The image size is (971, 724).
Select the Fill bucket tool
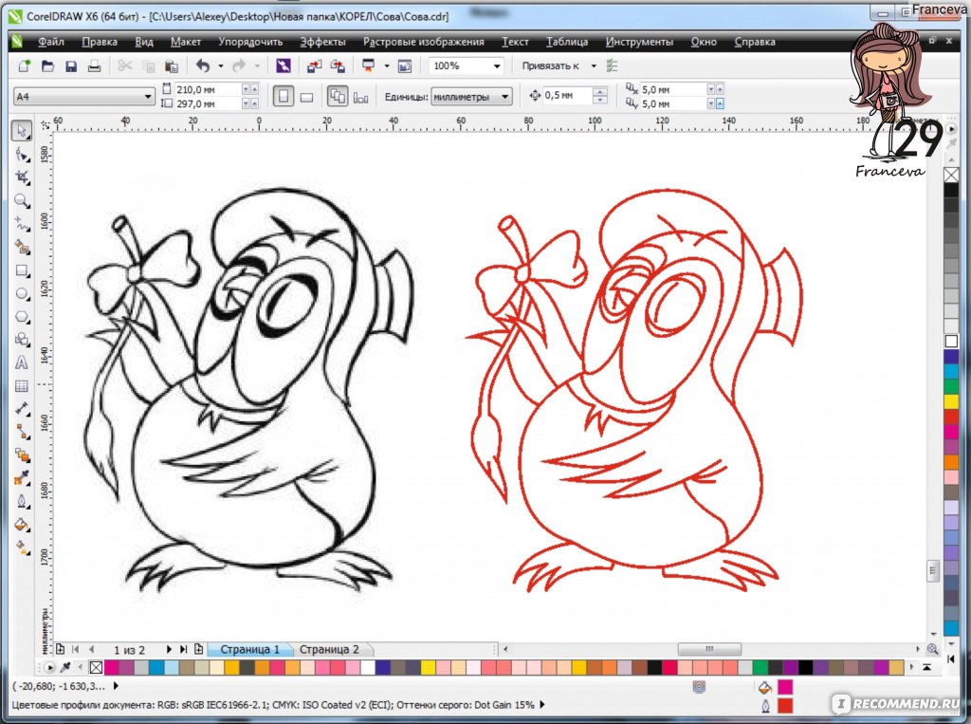(23, 525)
